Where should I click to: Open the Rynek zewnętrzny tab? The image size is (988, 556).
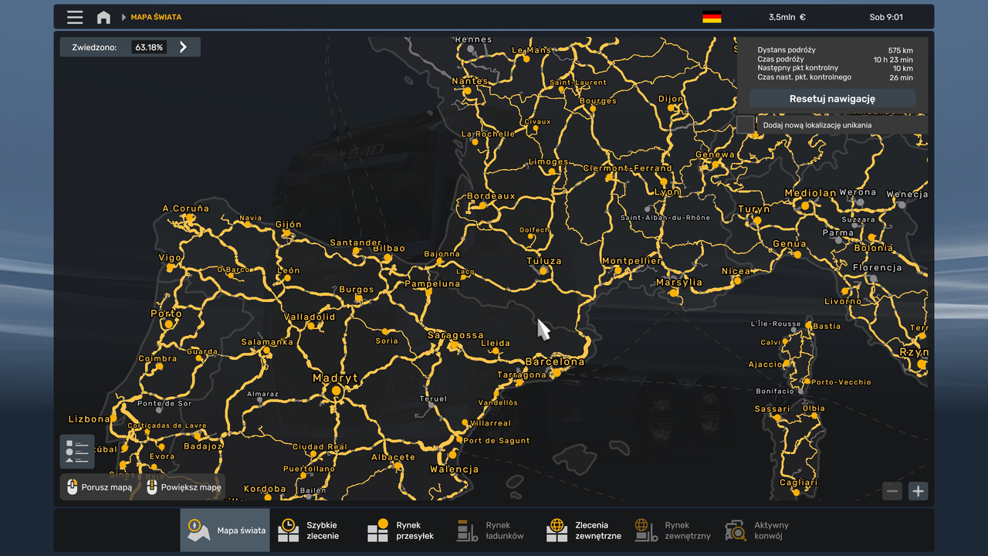pos(670,530)
